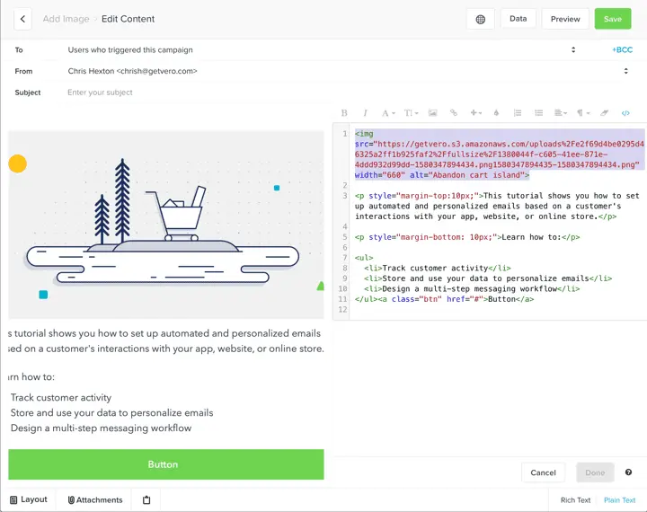Expand the text alignment dropdown
This screenshot has height=512, width=647.
561,113
